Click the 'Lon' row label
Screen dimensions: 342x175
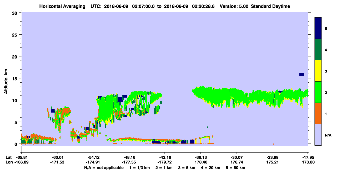click(x=9, y=162)
